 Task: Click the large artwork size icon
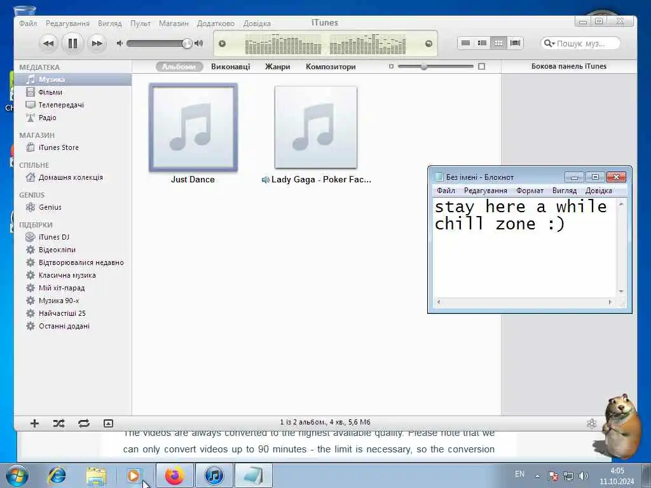point(482,66)
